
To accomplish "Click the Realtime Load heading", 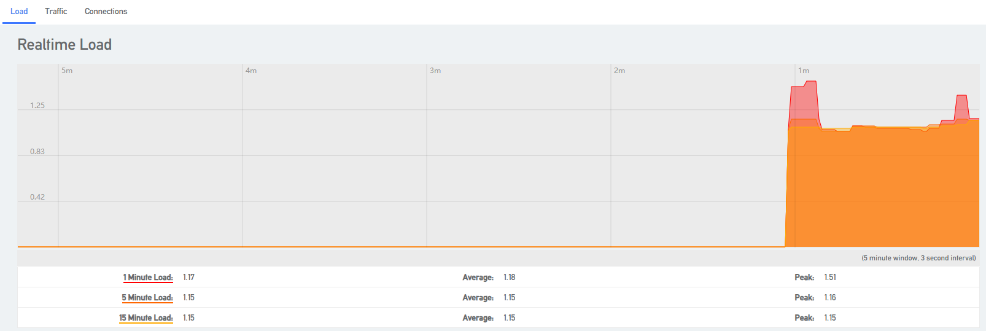I will pos(64,45).
